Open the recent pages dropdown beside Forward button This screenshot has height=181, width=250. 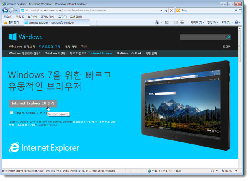point(16,11)
